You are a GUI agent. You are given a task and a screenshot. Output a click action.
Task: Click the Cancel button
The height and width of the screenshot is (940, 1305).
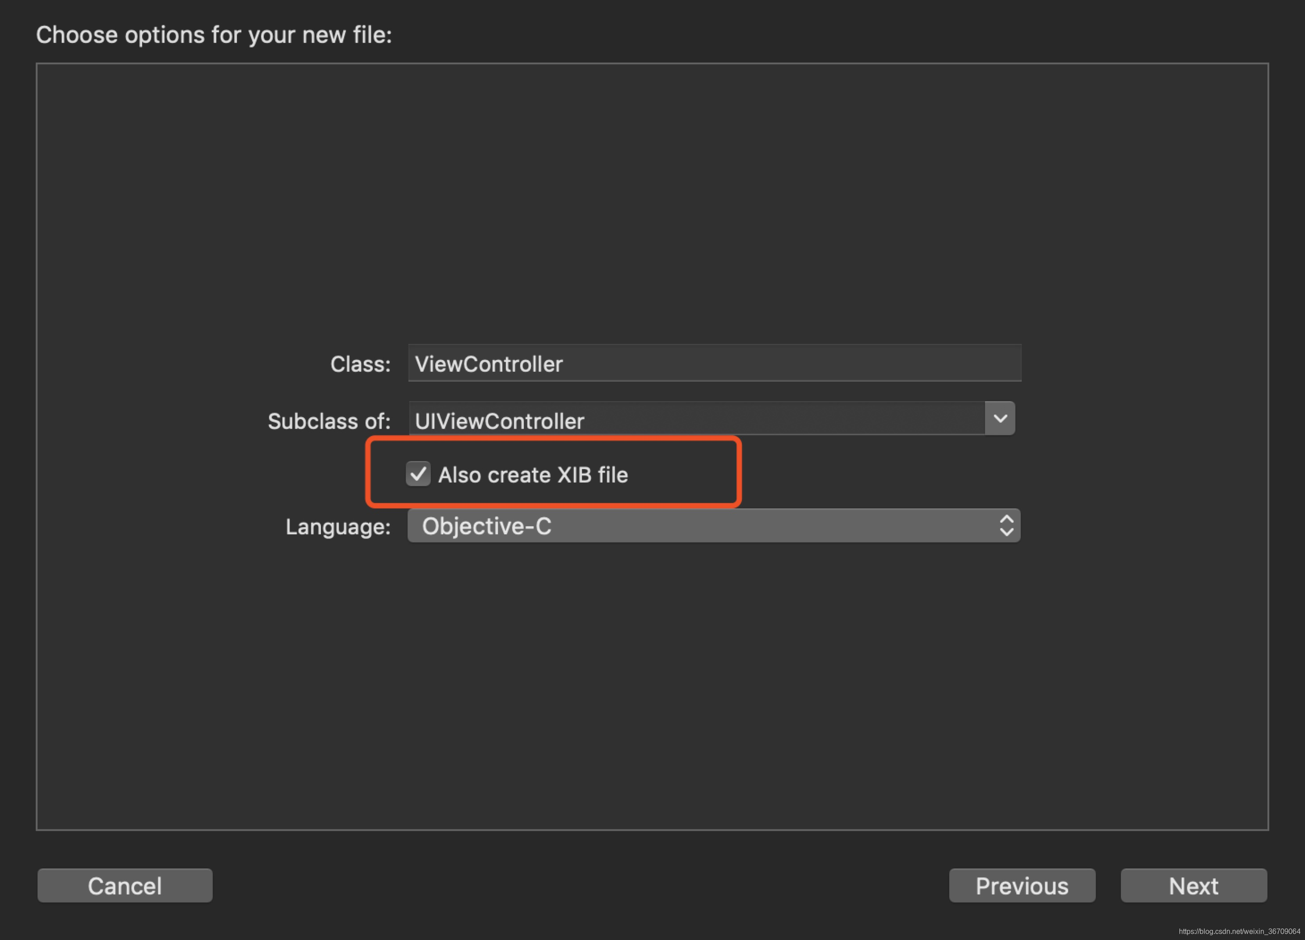coord(125,886)
